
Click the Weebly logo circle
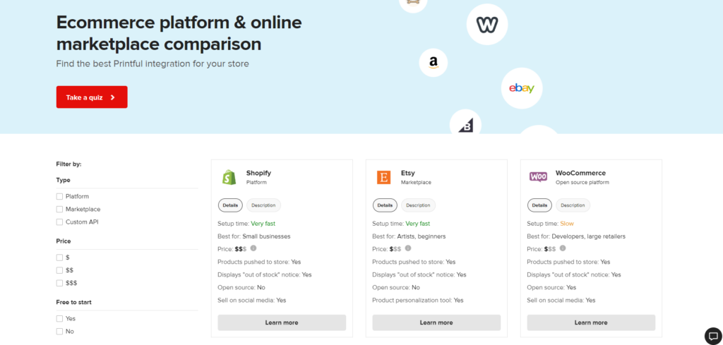tap(487, 25)
